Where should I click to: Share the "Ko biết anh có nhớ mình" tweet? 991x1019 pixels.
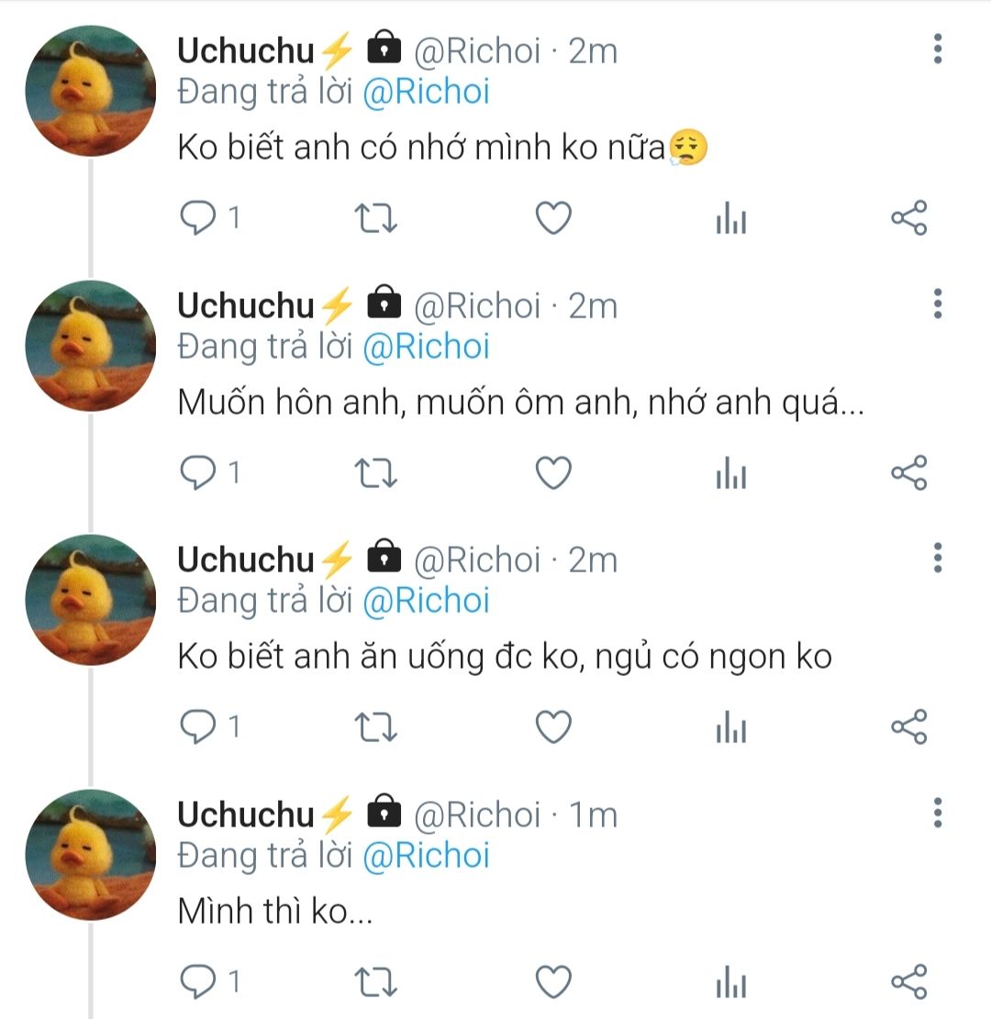(x=909, y=219)
